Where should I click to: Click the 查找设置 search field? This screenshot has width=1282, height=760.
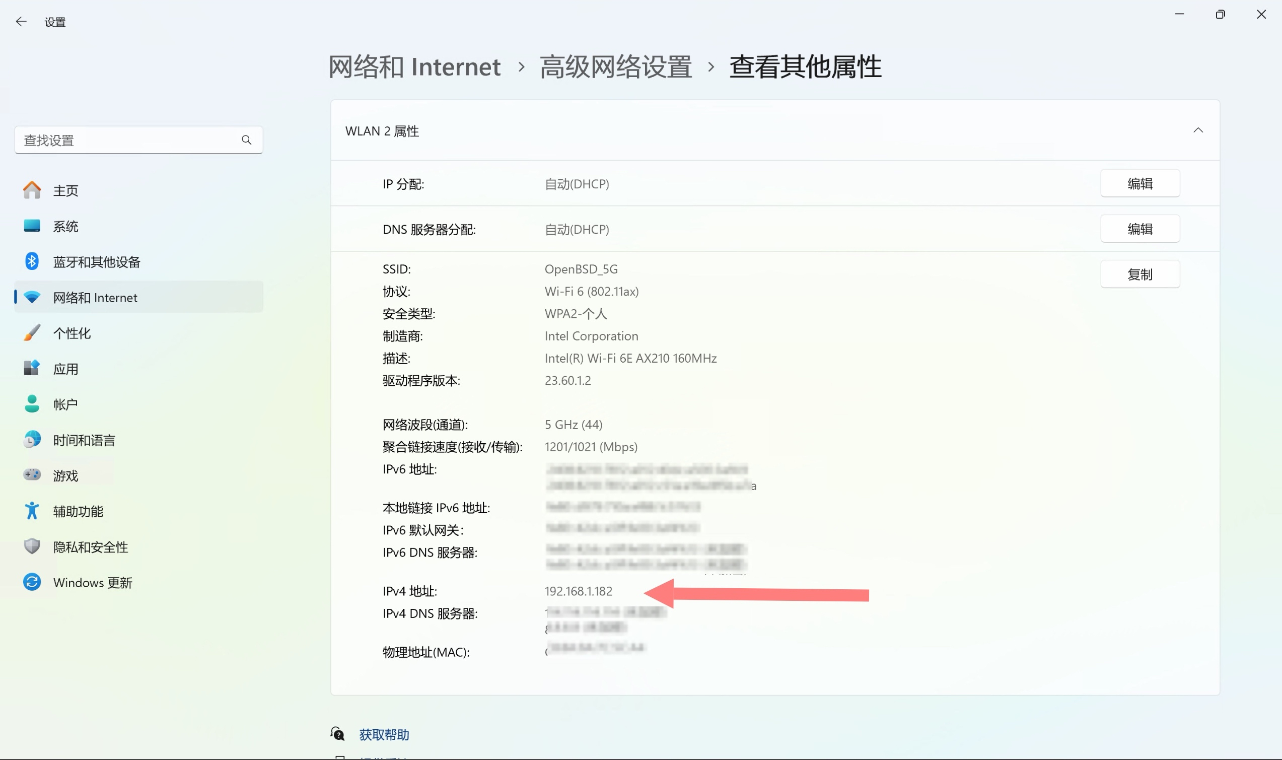pos(128,140)
